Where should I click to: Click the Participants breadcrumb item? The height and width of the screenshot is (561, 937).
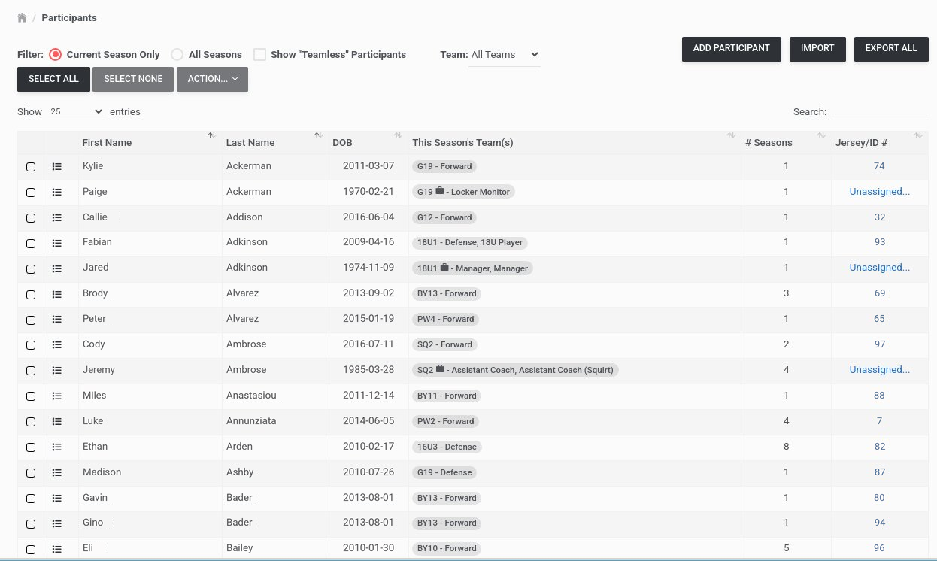69,17
